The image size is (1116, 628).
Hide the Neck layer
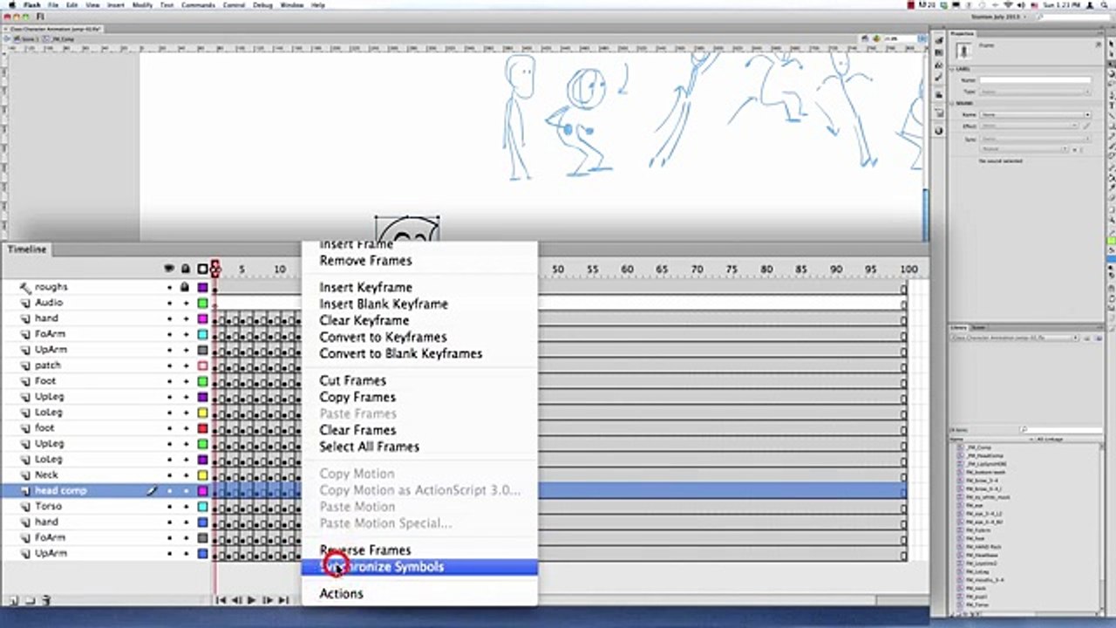click(x=169, y=475)
